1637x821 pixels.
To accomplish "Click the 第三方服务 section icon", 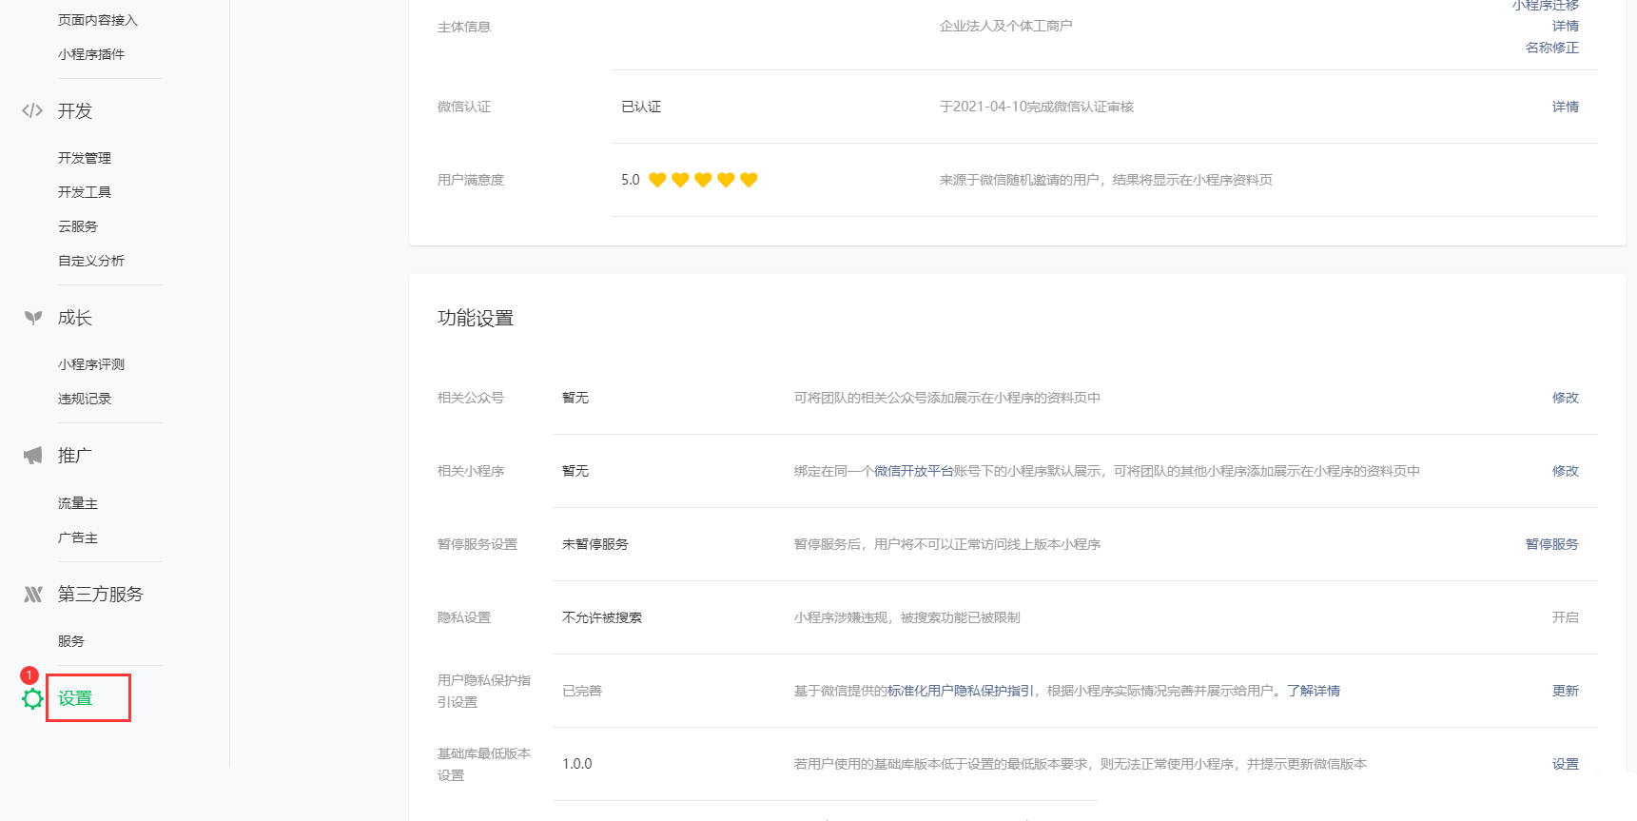I will pyautogui.click(x=33, y=595).
